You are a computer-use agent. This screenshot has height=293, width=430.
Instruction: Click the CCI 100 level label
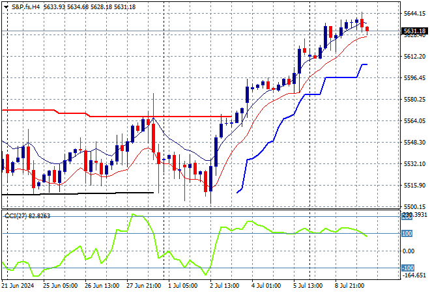[x=408, y=233]
